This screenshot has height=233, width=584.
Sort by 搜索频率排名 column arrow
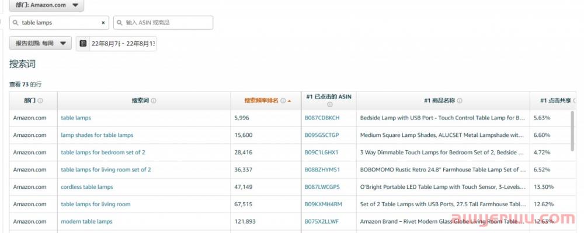290,101
